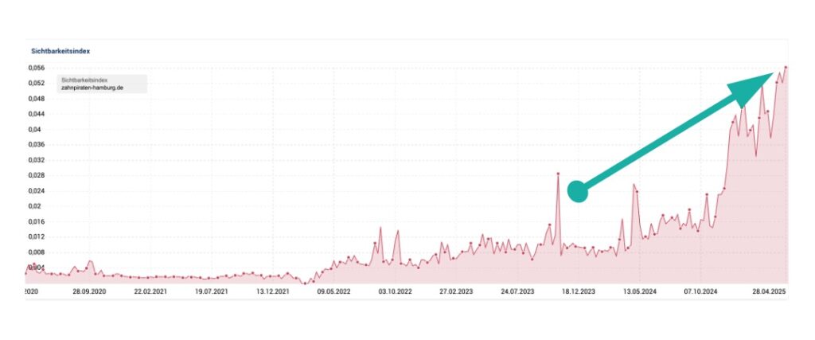
Task: Select the 18.12.2023 x-axis label
Action: tap(579, 292)
